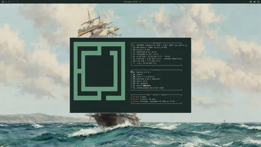Click the terminal icon beside foot 1.27.0

(134, 81)
